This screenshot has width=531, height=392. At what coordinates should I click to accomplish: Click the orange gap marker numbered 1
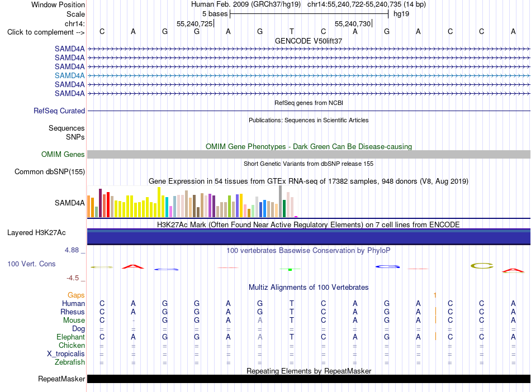(x=435, y=295)
